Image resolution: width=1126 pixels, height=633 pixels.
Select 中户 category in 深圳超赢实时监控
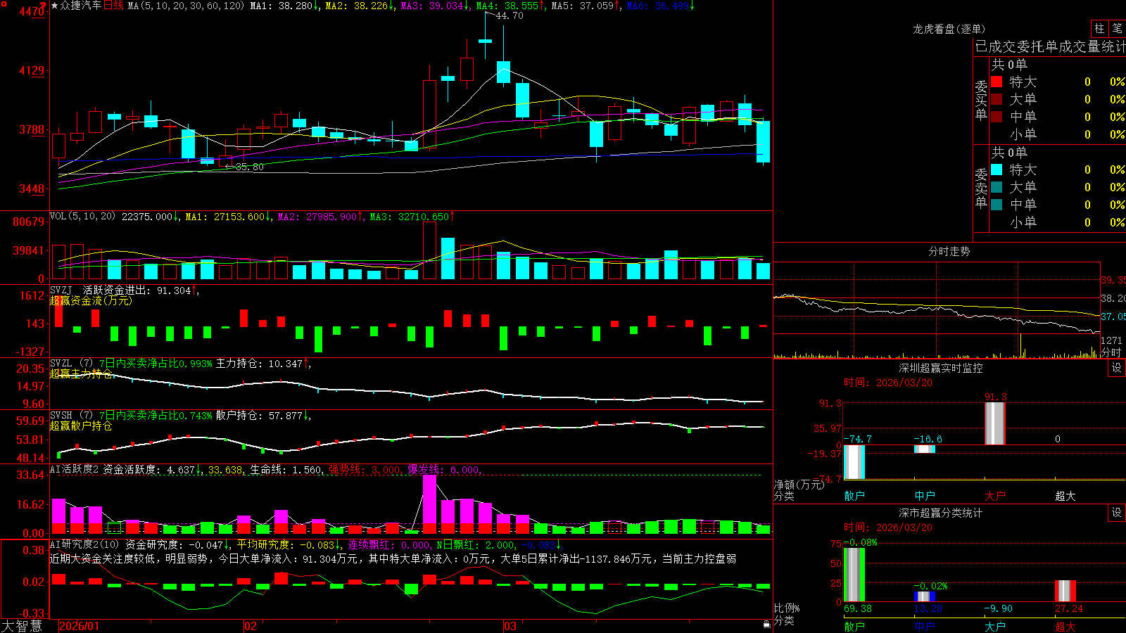coord(925,496)
